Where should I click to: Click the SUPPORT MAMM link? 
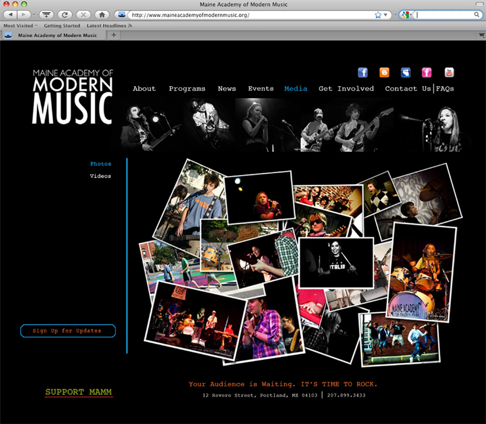coord(79,392)
